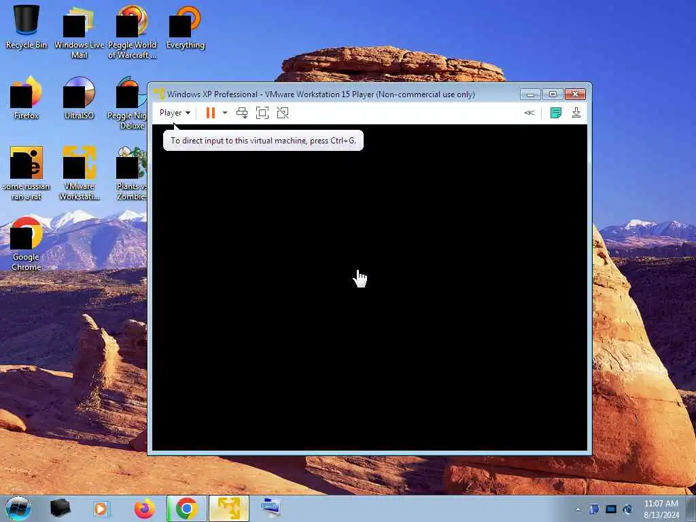Select the VMware Workstation desktop shortcut

click(79, 173)
